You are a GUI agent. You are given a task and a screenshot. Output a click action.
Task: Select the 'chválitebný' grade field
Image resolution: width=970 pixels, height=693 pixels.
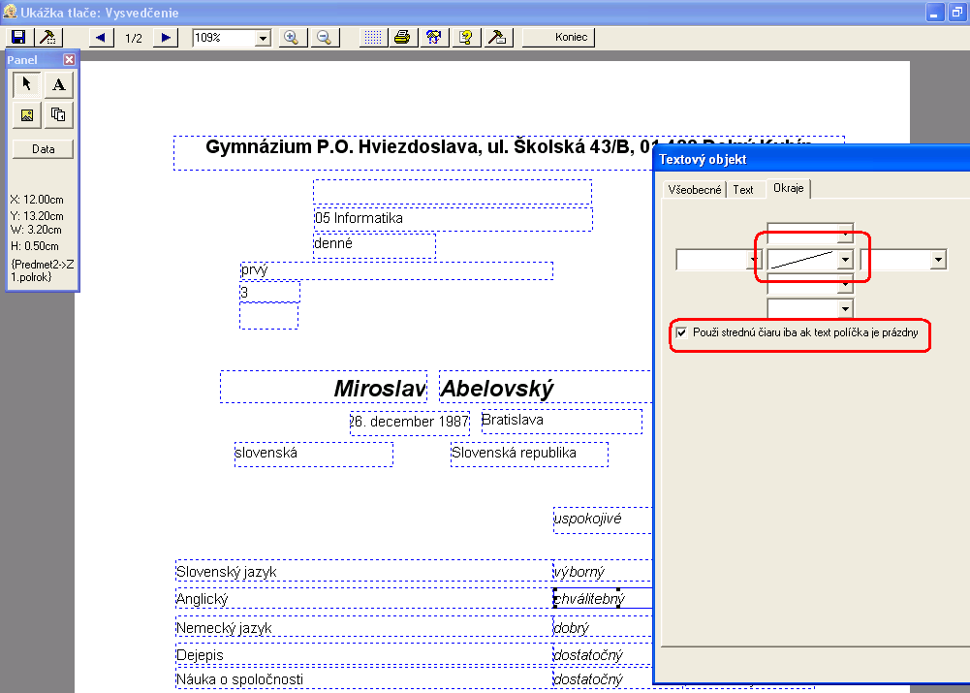click(603, 598)
